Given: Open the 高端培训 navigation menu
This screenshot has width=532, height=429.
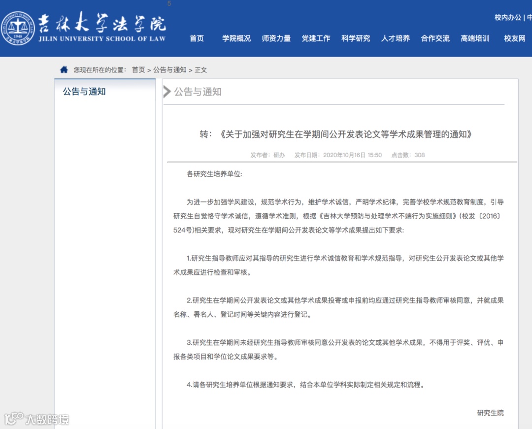Looking at the screenshot, I should (475, 38).
